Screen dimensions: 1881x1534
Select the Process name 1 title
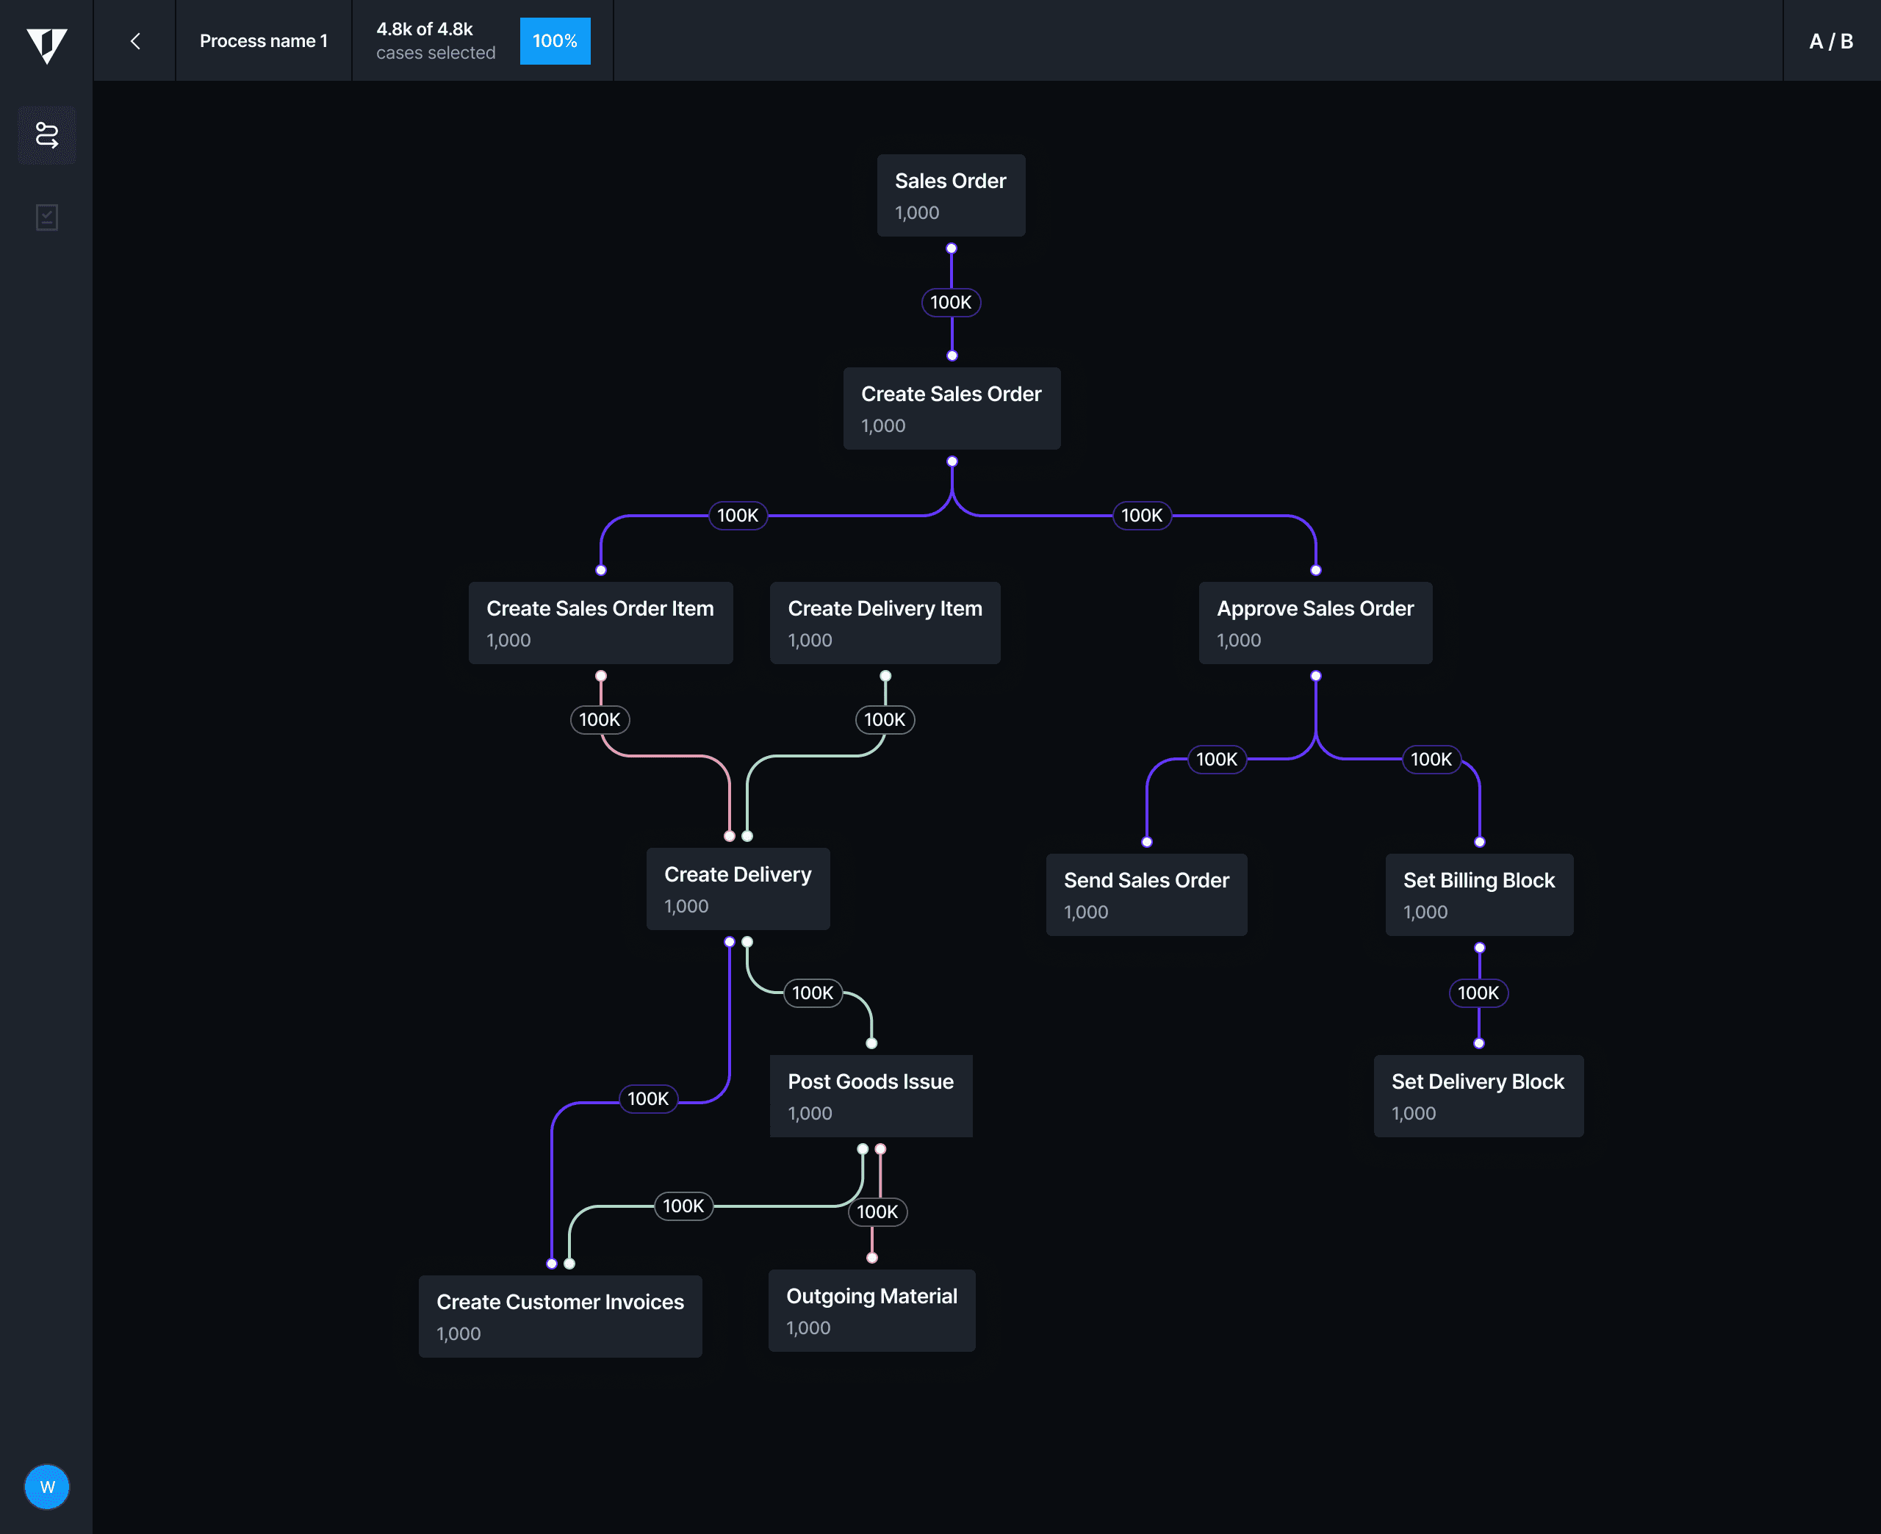point(263,40)
